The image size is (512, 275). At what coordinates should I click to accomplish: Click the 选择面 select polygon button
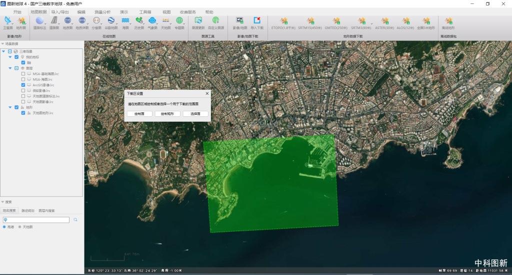(x=195, y=114)
